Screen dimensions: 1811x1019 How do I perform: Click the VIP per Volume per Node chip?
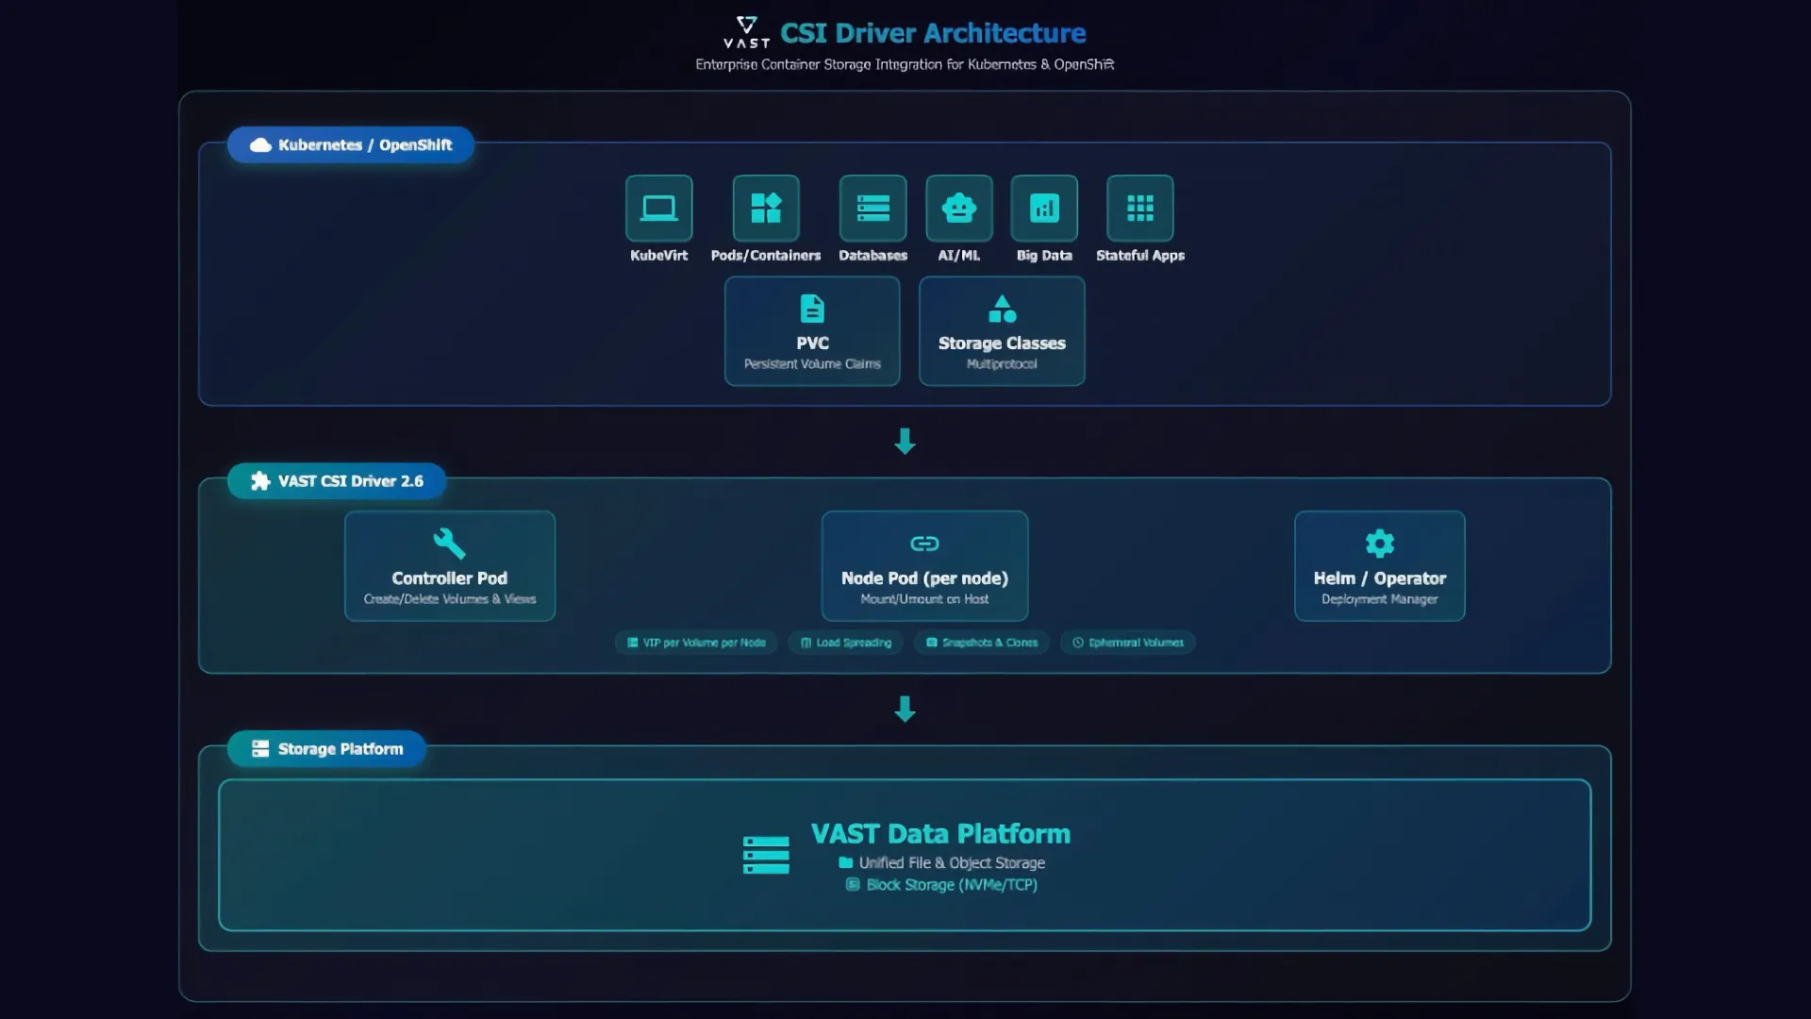click(696, 643)
